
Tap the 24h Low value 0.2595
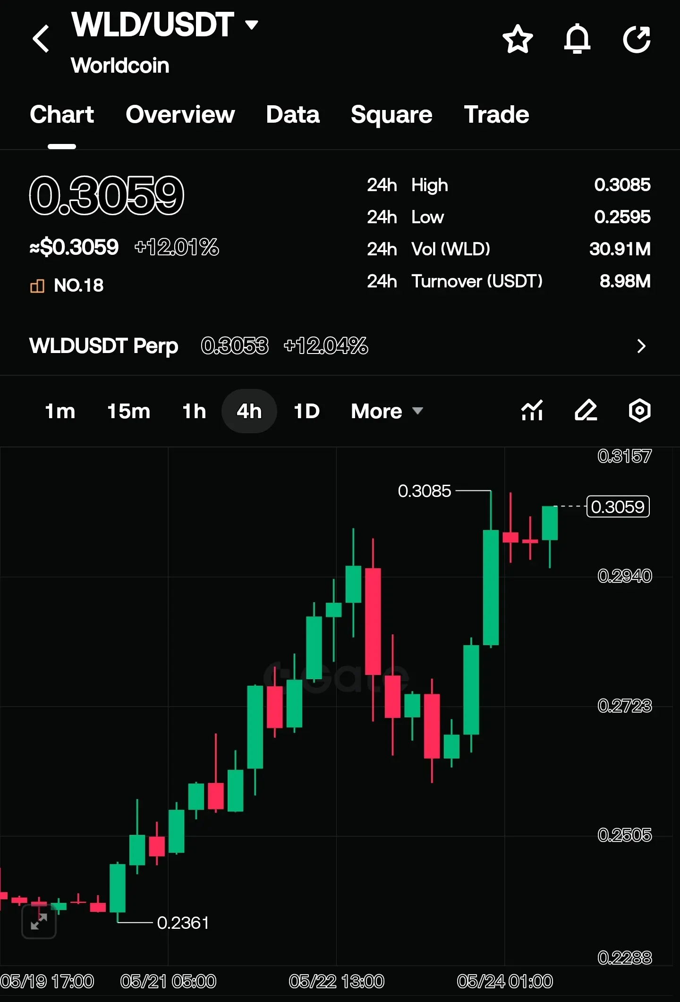[x=622, y=217]
